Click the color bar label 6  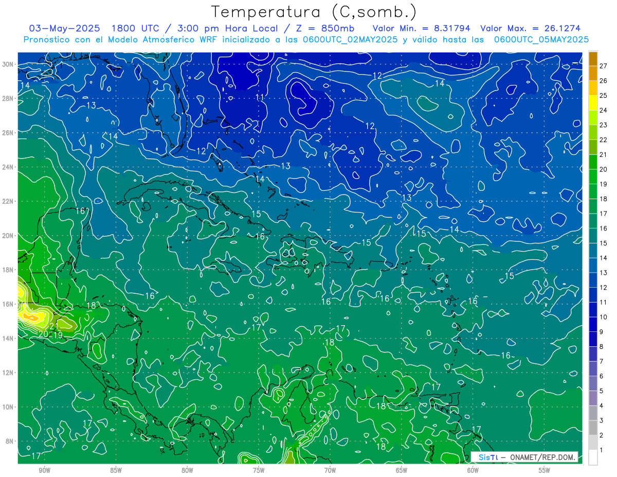click(602, 376)
